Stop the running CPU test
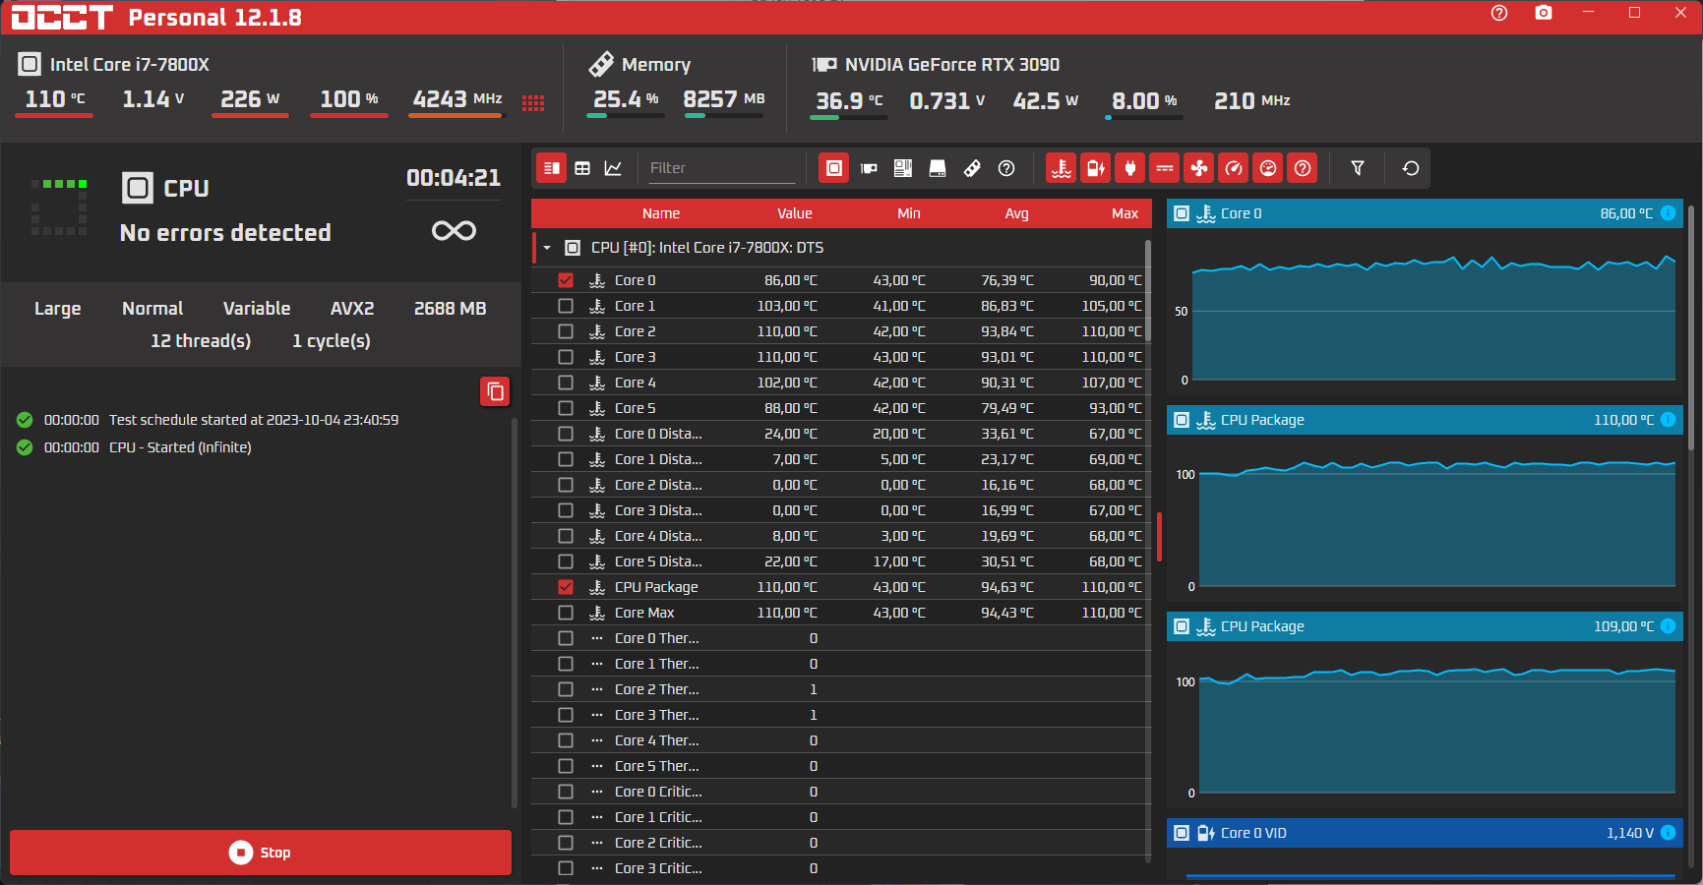1703x885 pixels. 261,853
